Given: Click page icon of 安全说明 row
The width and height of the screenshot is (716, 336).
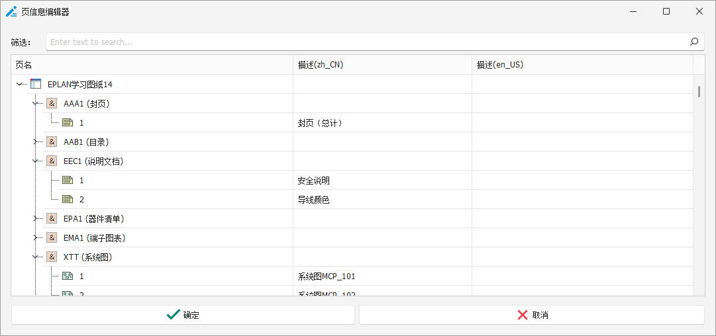Looking at the screenshot, I should pos(68,180).
